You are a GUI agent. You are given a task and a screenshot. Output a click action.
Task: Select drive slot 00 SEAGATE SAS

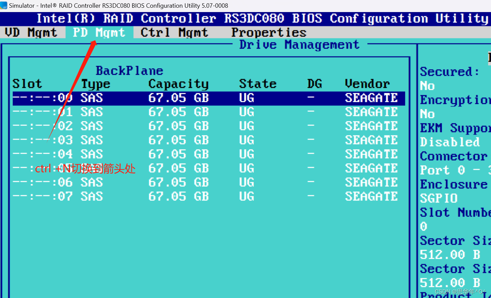click(134, 98)
